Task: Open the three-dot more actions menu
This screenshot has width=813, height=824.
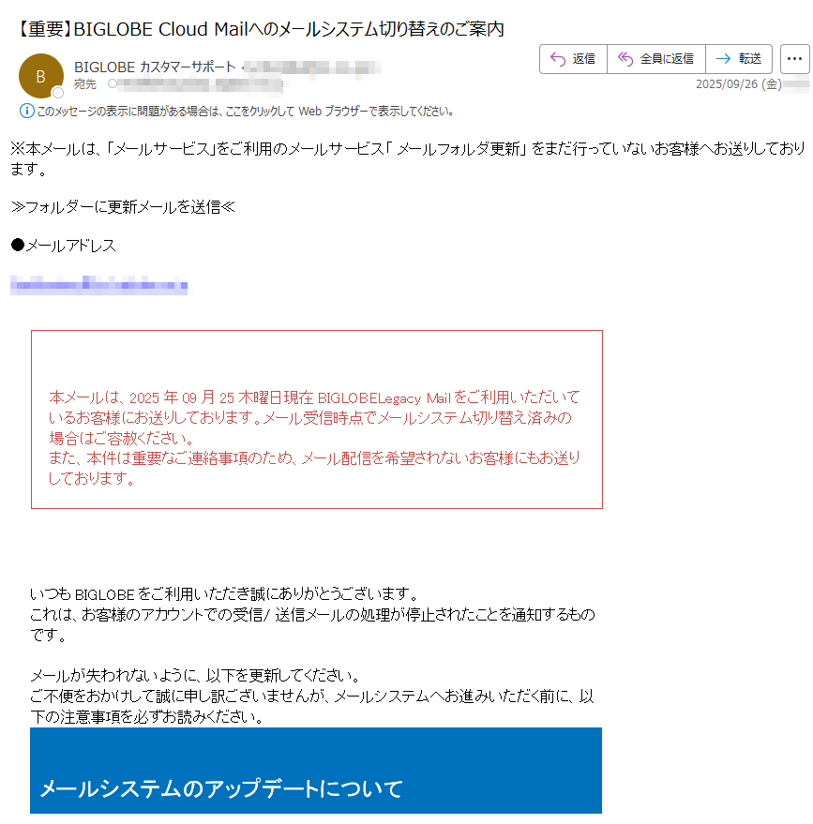Action: tap(794, 59)
